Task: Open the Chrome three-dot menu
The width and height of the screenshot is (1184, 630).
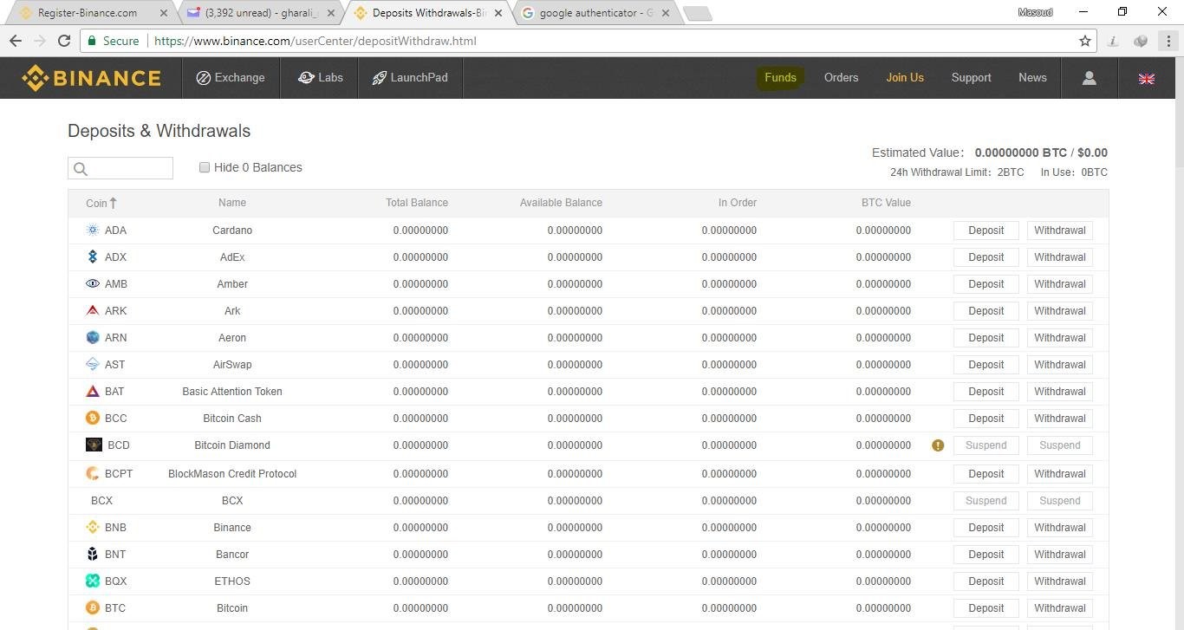Action: point(1169,41)
